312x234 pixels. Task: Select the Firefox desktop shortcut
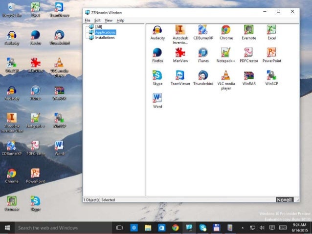35,38
